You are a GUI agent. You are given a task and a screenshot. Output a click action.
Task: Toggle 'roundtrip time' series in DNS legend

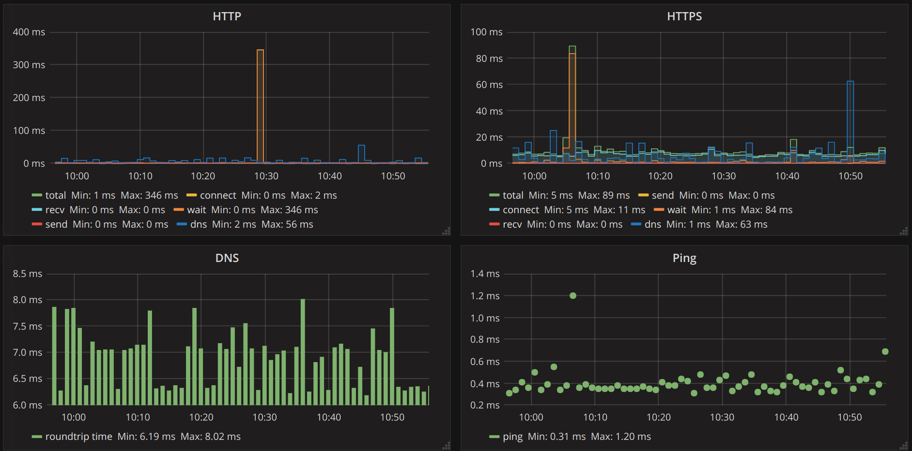tap(78, 436)
